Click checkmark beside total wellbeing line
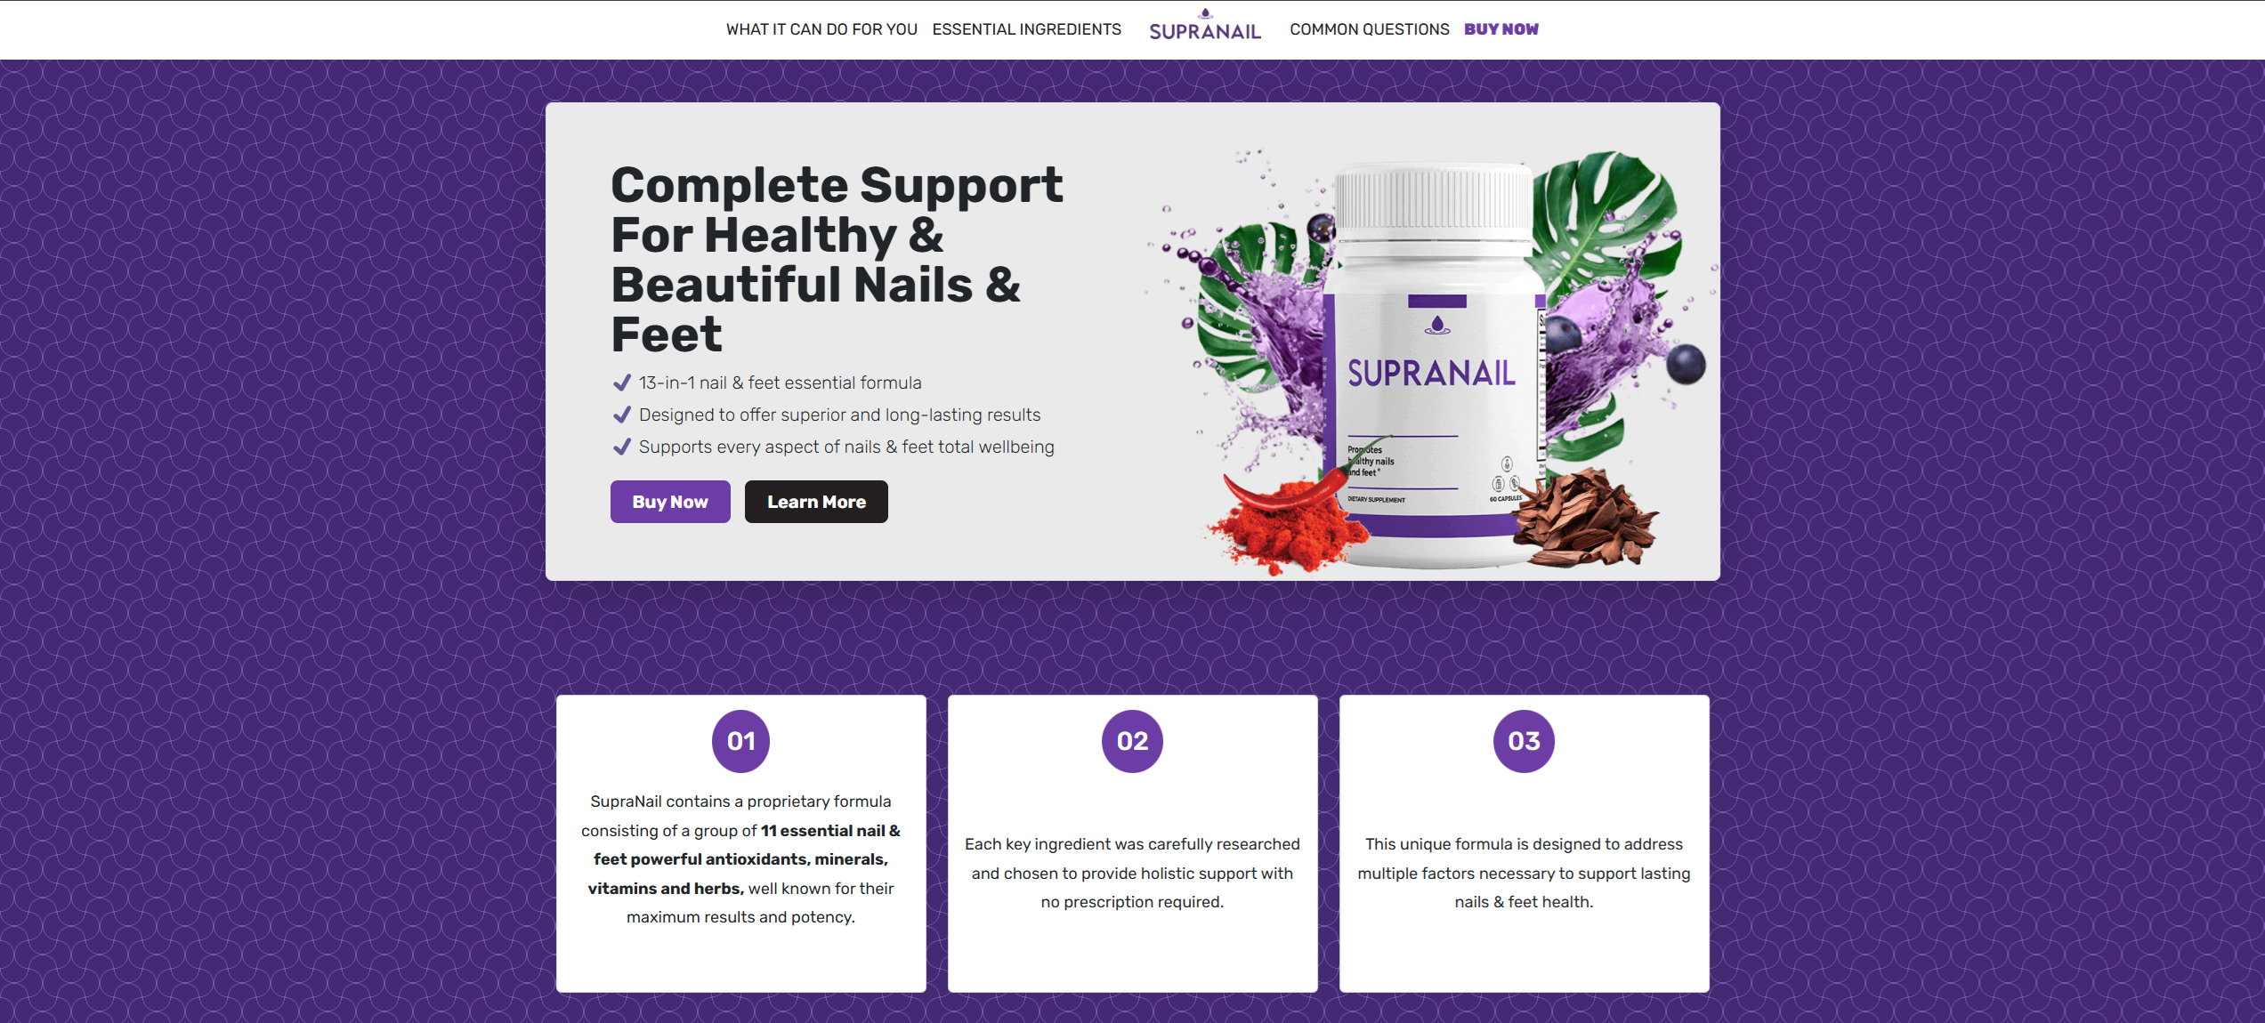Image resolution: width=2265 pixels, height=1023 pixels. click(622, 447)
